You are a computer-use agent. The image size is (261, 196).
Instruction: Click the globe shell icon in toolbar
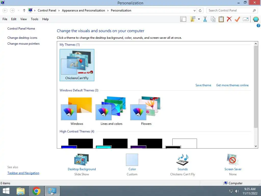[256, 19]
